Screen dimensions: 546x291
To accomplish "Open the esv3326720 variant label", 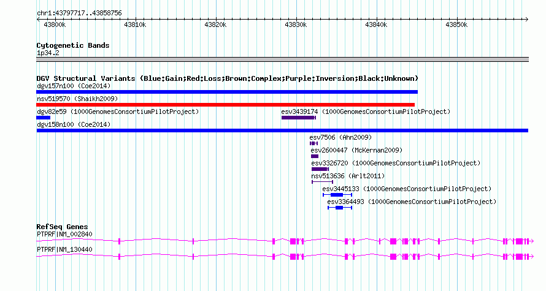I will click(396, 163).
